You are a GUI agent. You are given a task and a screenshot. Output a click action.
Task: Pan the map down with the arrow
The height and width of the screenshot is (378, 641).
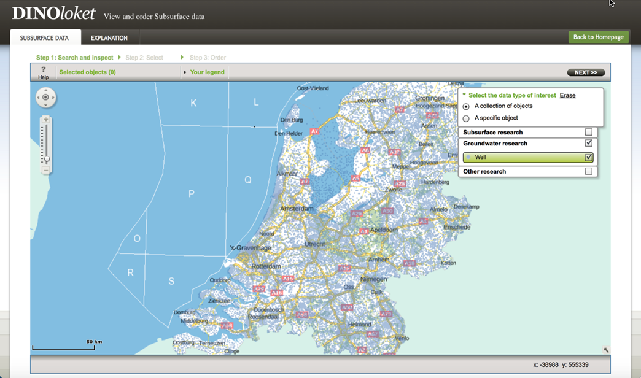coord(45,104)
